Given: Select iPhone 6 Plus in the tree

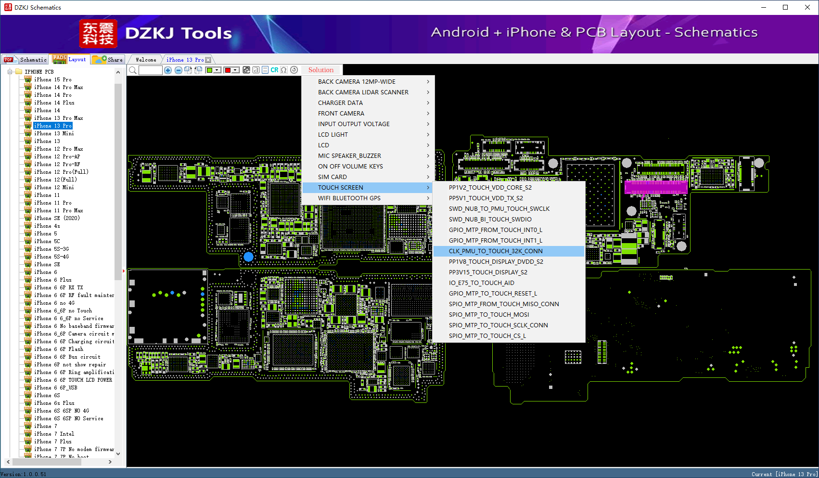Looking at the screenshot, I should pyautogui.click(x=53, y=280).
